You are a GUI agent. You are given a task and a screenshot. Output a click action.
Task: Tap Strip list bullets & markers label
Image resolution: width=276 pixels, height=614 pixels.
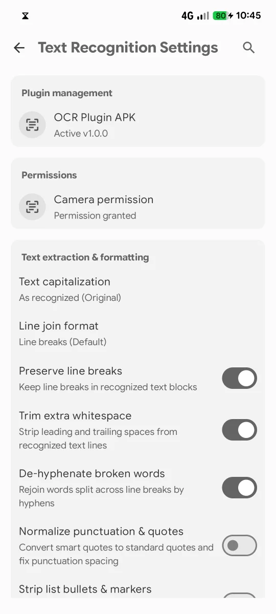coord(85,589)
